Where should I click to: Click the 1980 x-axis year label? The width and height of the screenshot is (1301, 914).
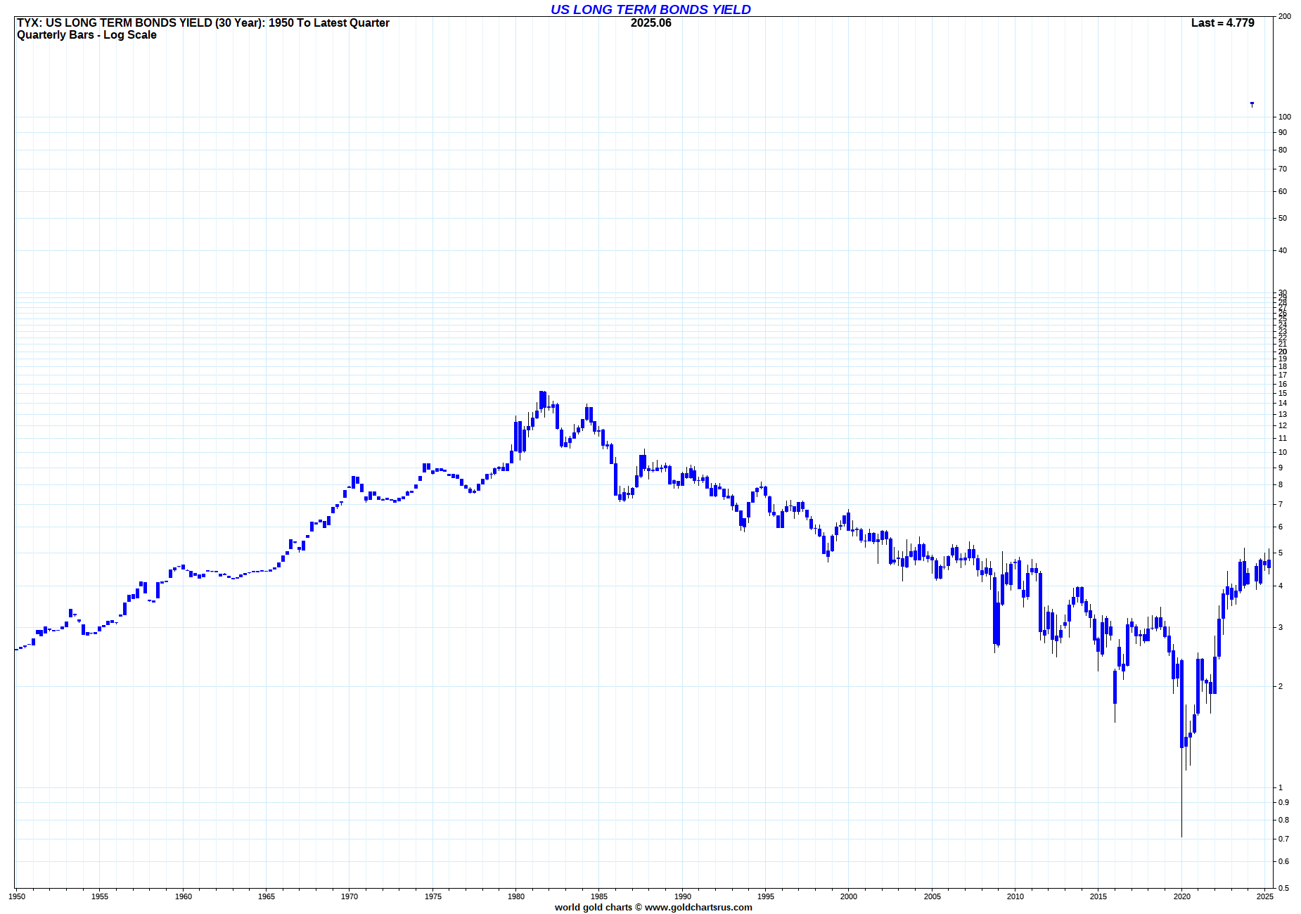point(516,896)
